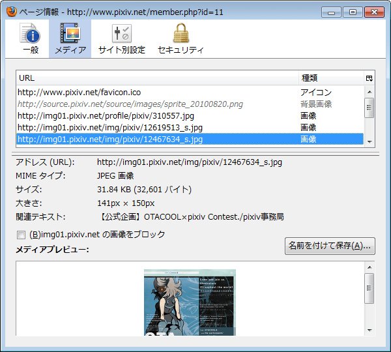Select the 12619513_s.jpg row
Viewport: 391px width, 352px height.
point(190,128)
